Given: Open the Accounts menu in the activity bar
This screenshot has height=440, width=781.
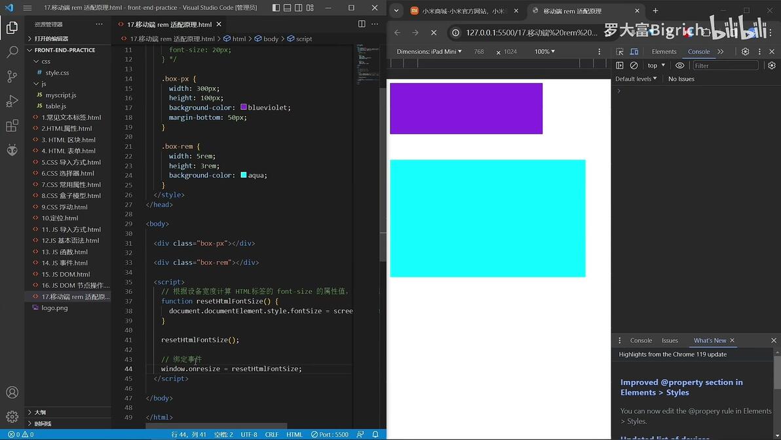Looking at the screenshot, I should point(12,392).
